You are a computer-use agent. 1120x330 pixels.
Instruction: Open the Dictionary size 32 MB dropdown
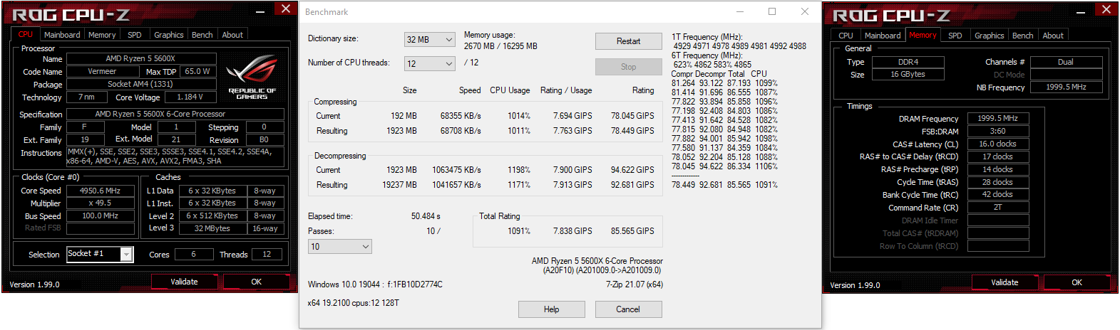tap(430, 40)
